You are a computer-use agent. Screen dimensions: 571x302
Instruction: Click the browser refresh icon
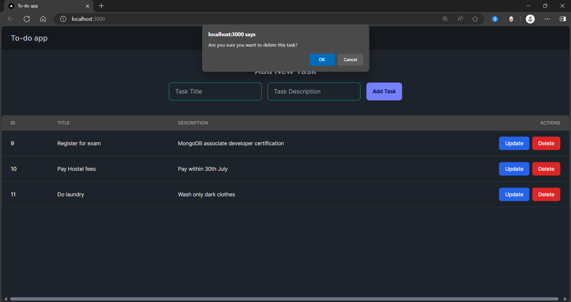(27, 19)
